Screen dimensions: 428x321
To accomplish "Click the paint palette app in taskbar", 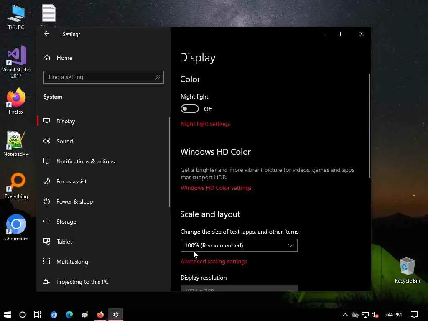I will click(x=85, y=315).
